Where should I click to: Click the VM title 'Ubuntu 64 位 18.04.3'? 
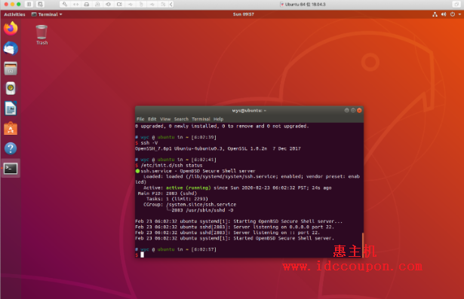tap(305, 5)
